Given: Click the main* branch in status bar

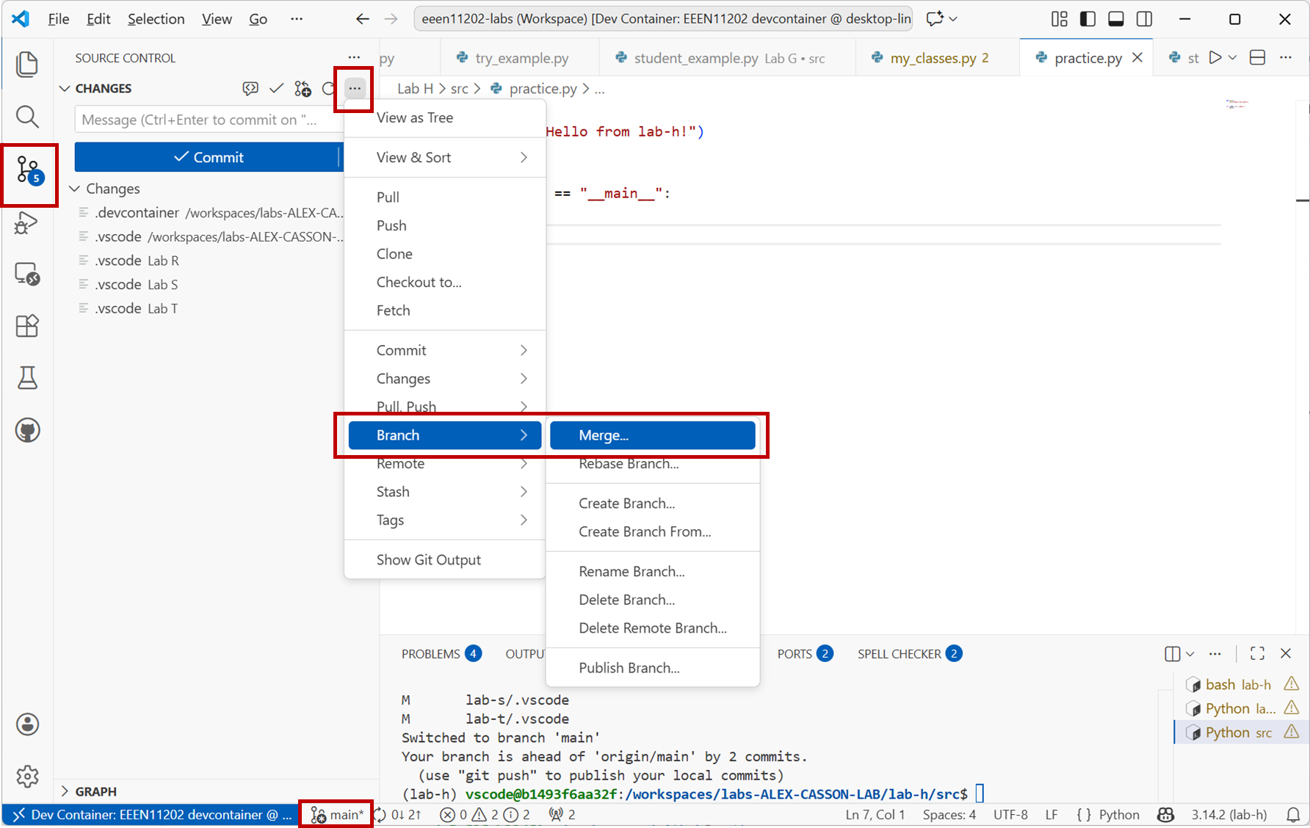Looking at the screenshot, I should [337, 815].
